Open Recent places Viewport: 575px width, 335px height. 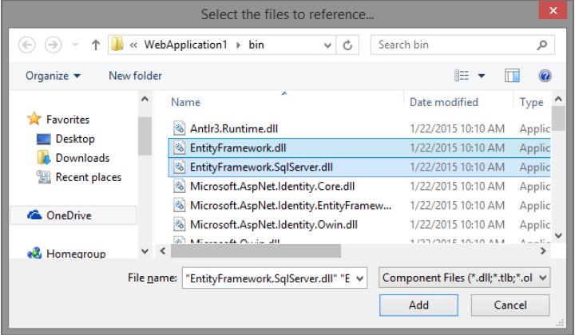click(89, 177)
